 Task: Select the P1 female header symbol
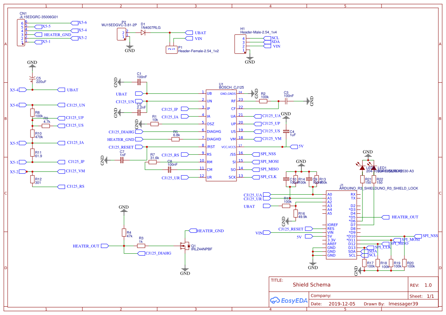pyautogui.click(x=172, y=50)
